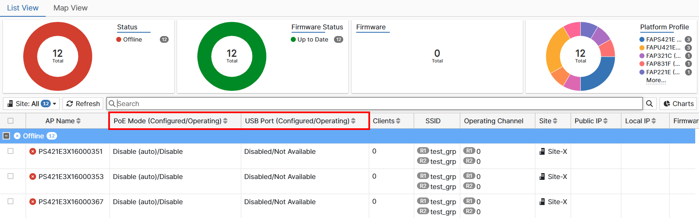Check the box for PS421E3X16000353
The height and width of the screenshot is (218, 699).
[10, 176]
